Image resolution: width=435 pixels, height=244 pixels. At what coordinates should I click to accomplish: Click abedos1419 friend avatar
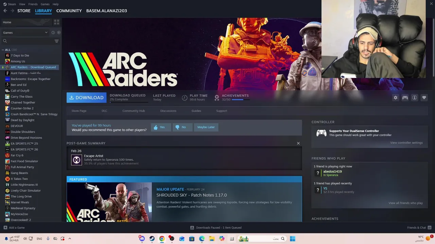[x=318, y=173]
